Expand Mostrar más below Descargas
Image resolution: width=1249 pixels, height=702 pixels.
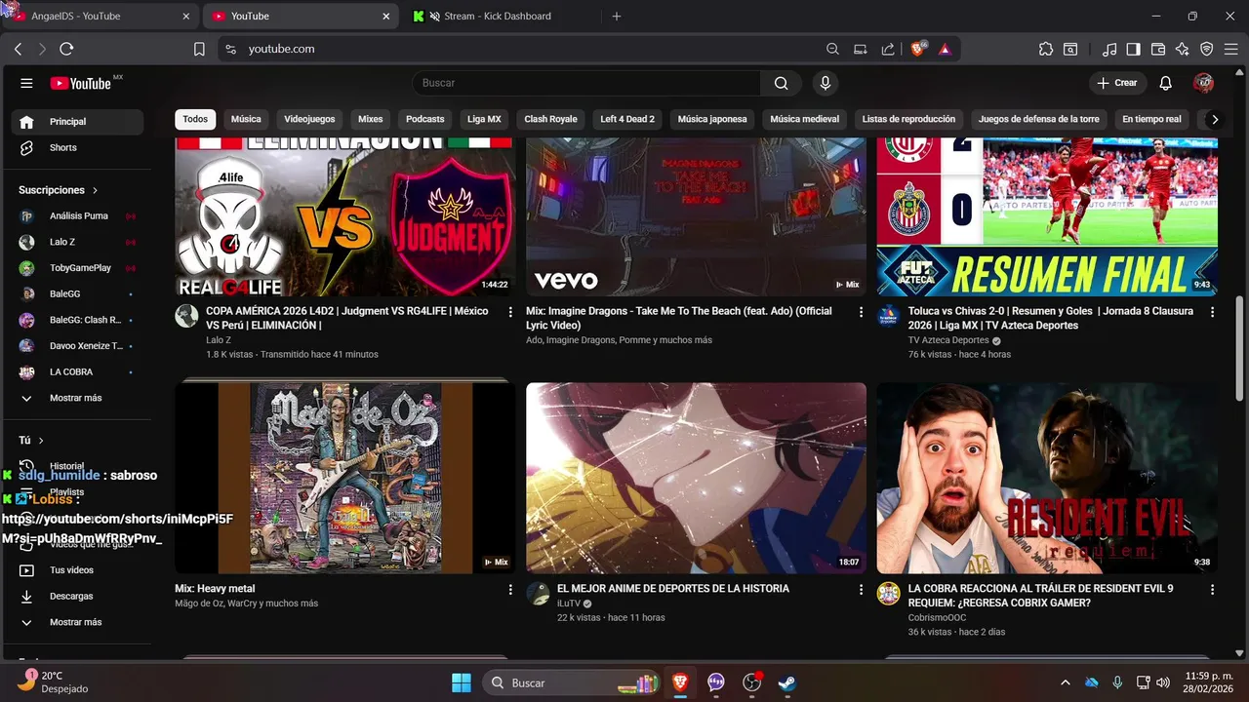[77, 622]
